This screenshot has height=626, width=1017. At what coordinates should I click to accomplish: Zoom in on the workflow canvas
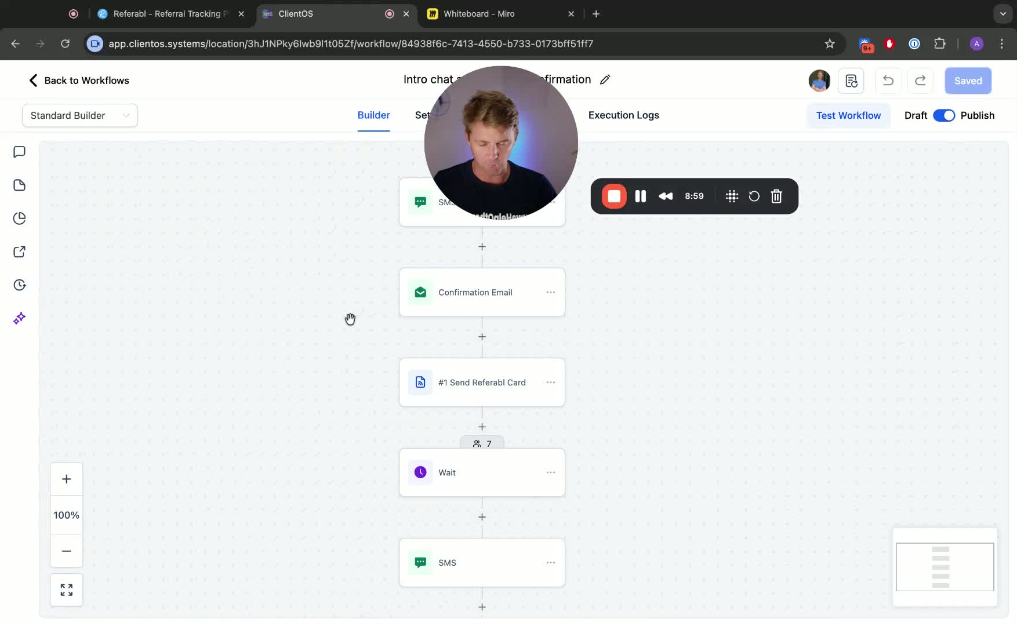[x=67, y=479]
